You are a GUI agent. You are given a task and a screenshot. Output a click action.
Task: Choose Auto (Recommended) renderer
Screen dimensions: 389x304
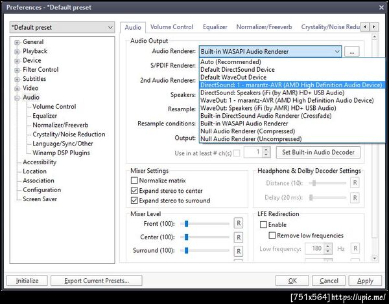pos(292,62)
